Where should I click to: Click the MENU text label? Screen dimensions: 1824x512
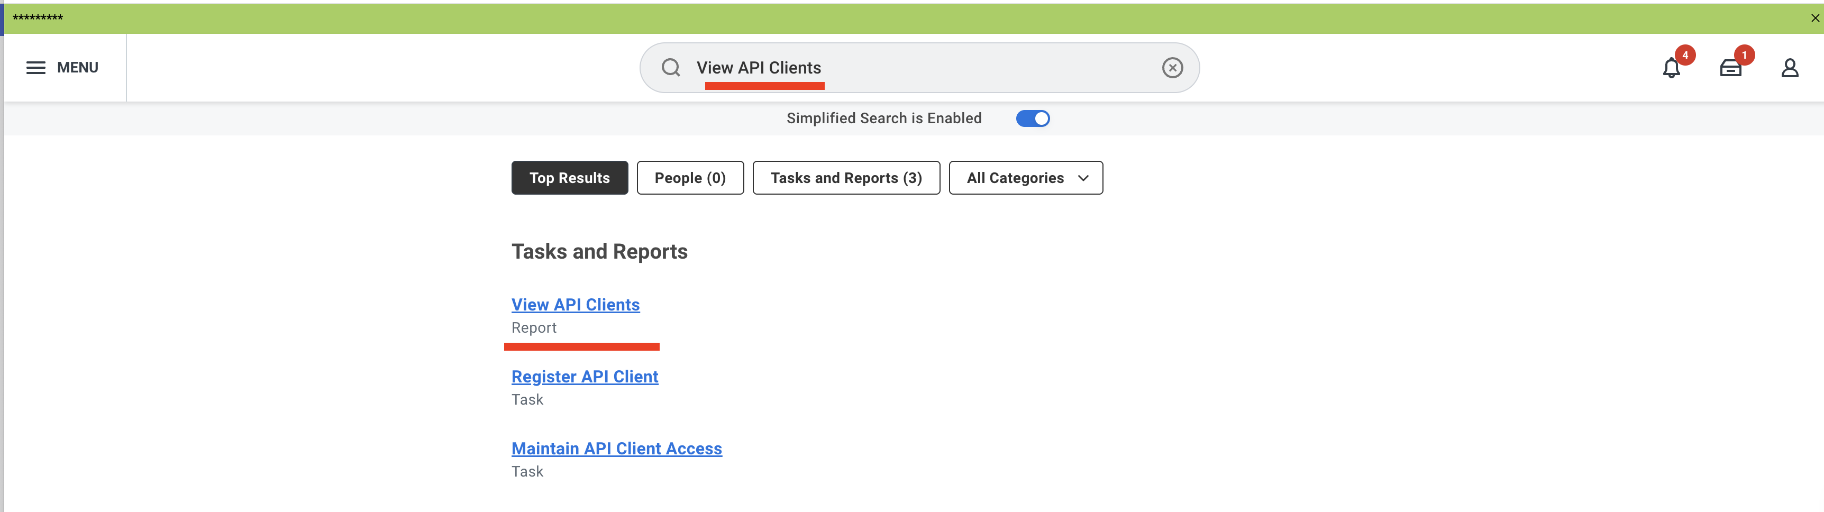[77, 67]
